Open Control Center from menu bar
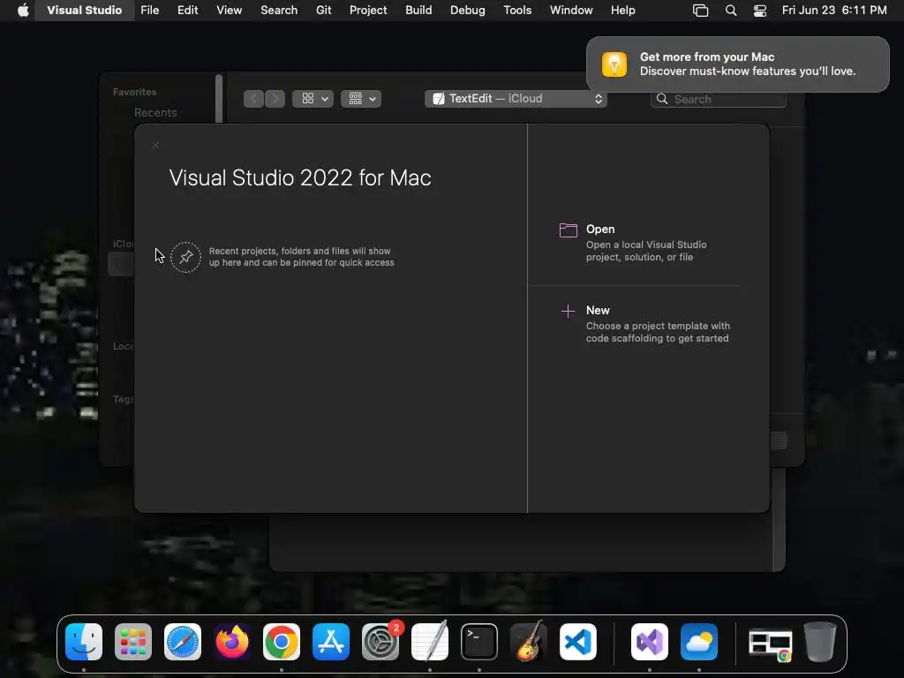 (760, 11)
